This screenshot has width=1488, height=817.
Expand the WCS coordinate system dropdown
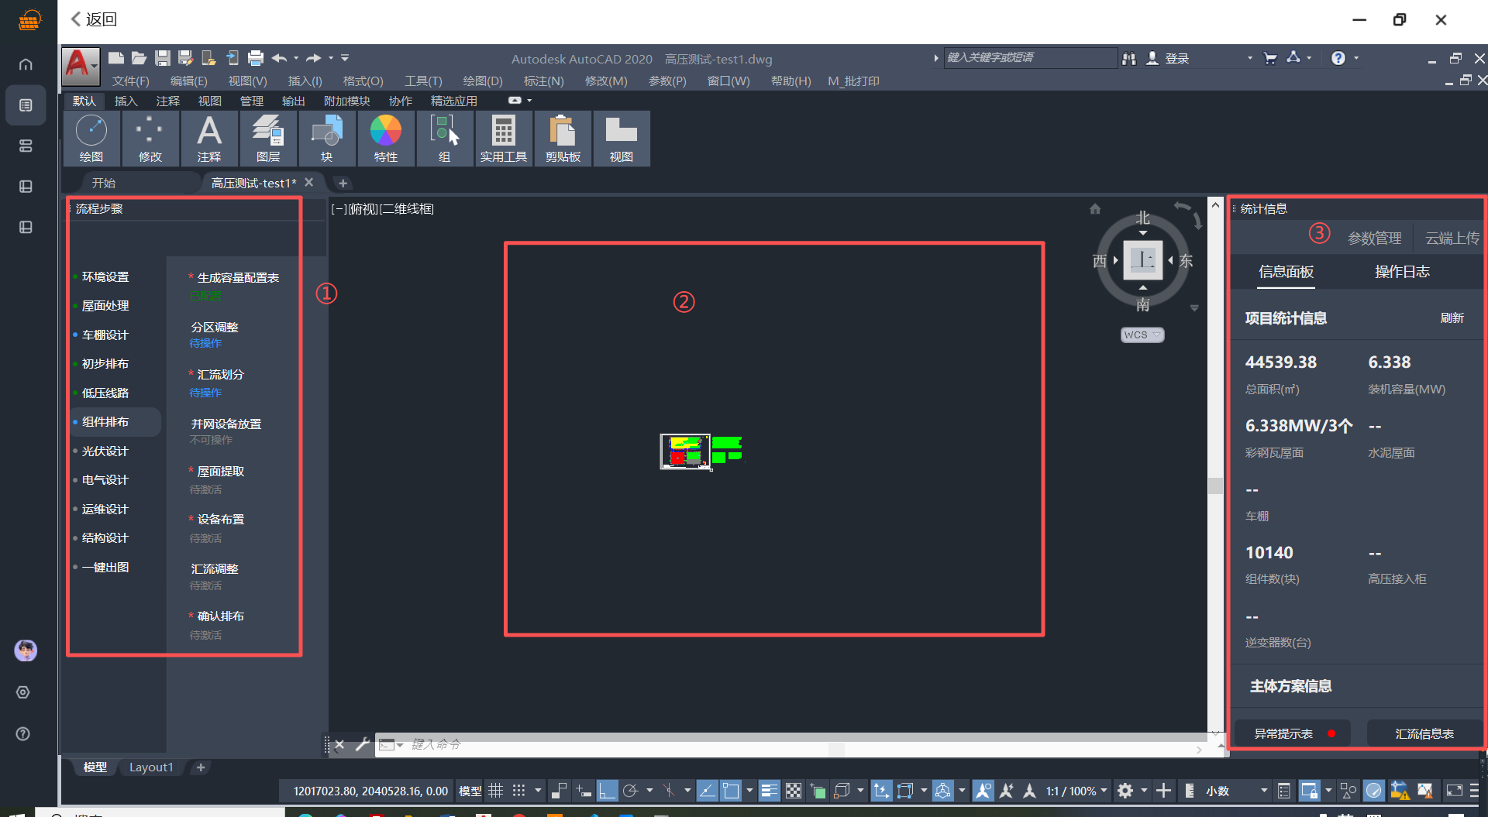pyautogui.click(x=1142, y=335)
